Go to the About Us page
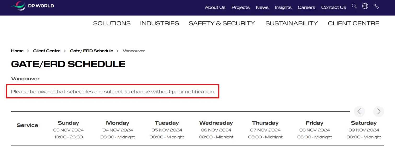 tap(215, 7)
